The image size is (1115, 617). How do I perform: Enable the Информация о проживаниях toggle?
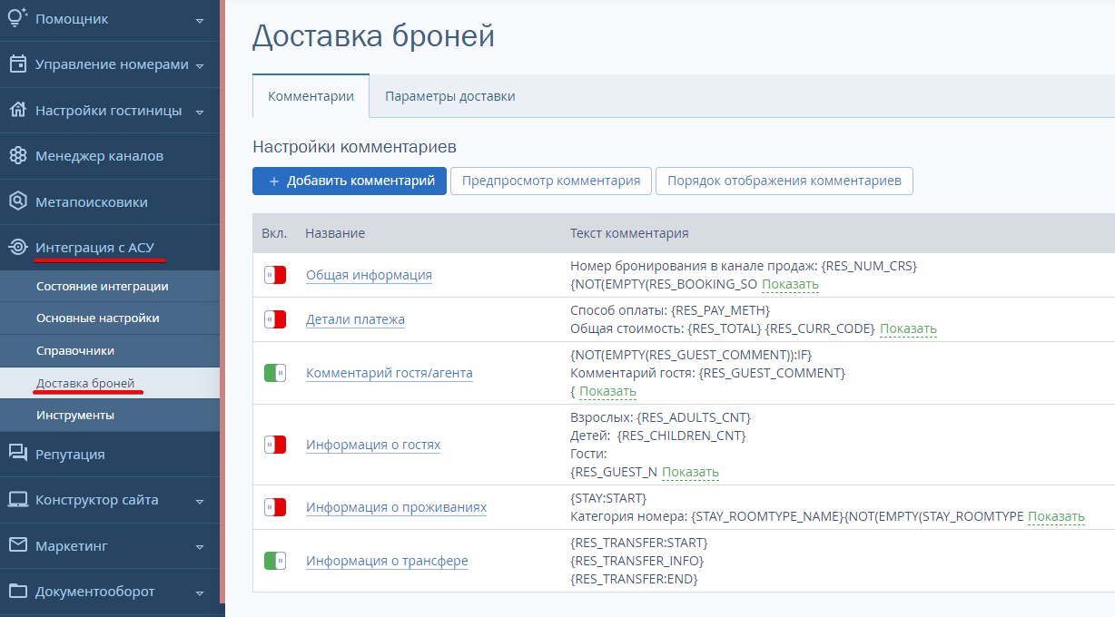coord(275,507)
